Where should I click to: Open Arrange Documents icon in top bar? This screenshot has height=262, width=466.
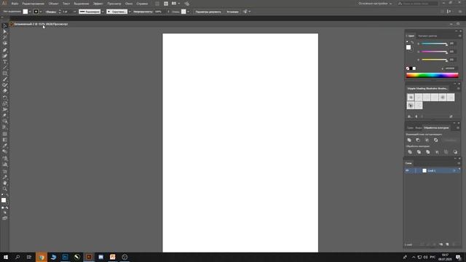click(x=175, y=4)
